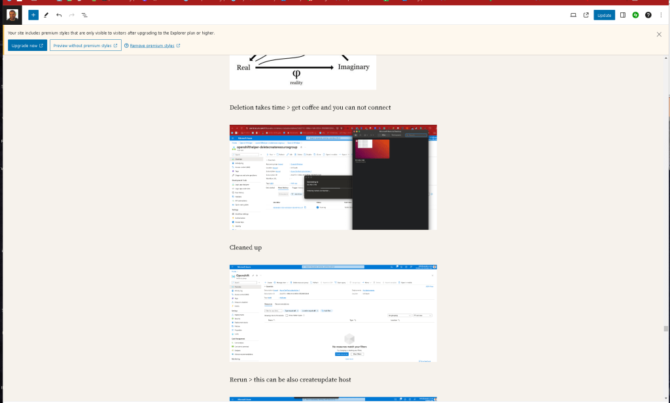Image resolution: width=670 pixels, height=403 pixels.
Task: Open the Options three-dot menu
Action: point(661,15)
